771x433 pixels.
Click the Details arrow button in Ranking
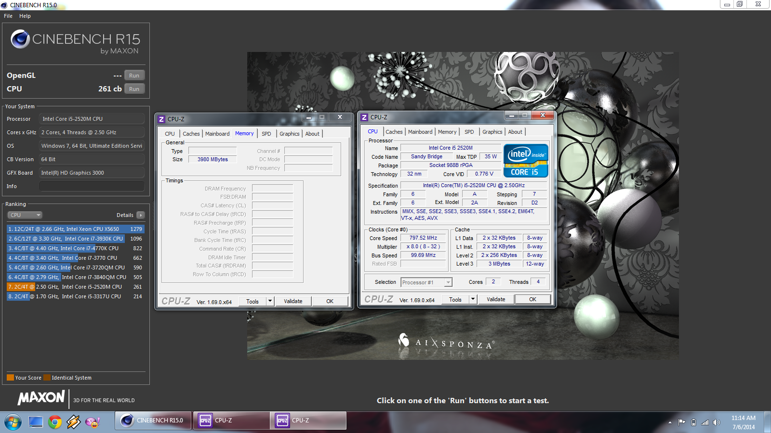(141, 215)
